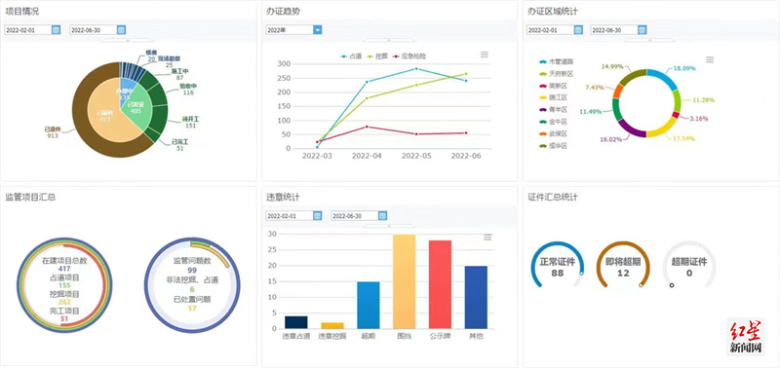The image size is (780, 368).
Task: Open the 违章统计 end date calendar icon
Action: [382, 215]
